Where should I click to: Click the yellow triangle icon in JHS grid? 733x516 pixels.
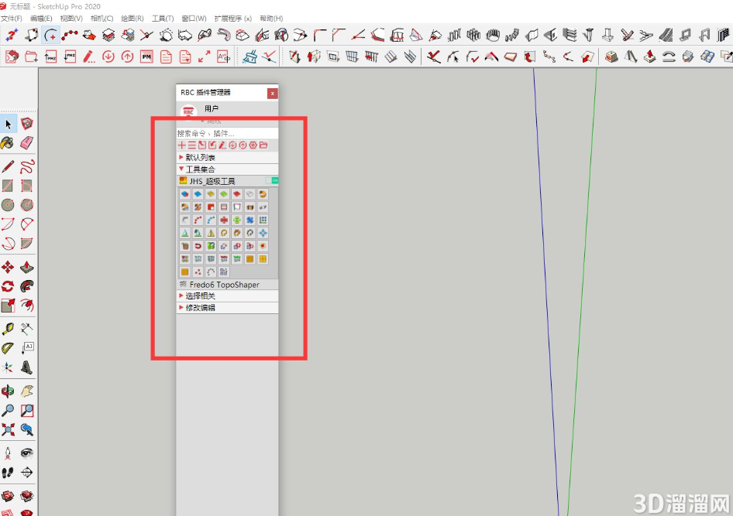coord(211,233)
